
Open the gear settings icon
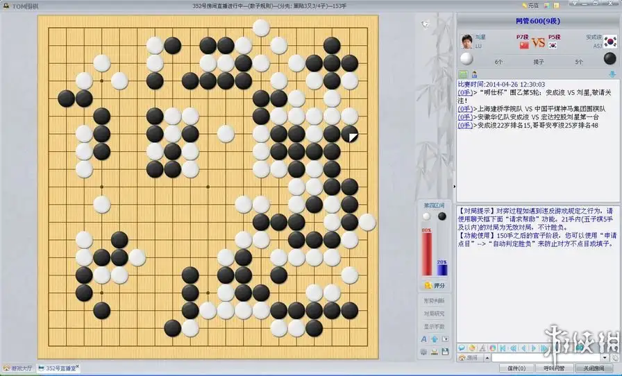point(423,352)
